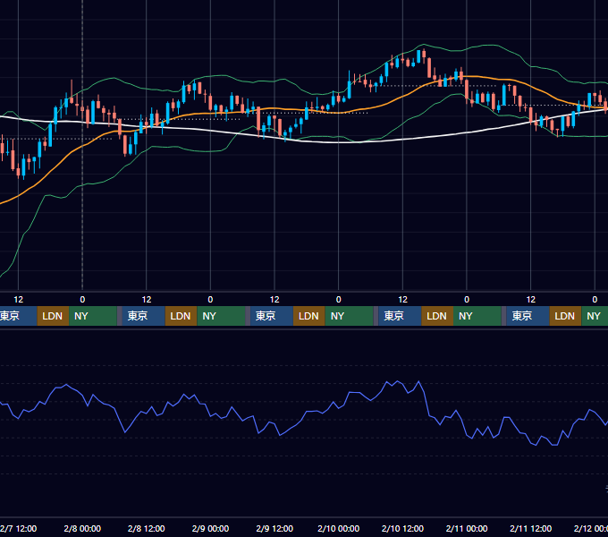The height and width of the screenshot is (537, 608).
Task: Select the 2/9 東京 session block
Action: tap(272, 316)
